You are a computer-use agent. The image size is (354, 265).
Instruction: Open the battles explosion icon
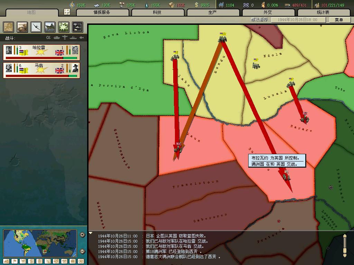pyautogui.click(x=64, y=27)
